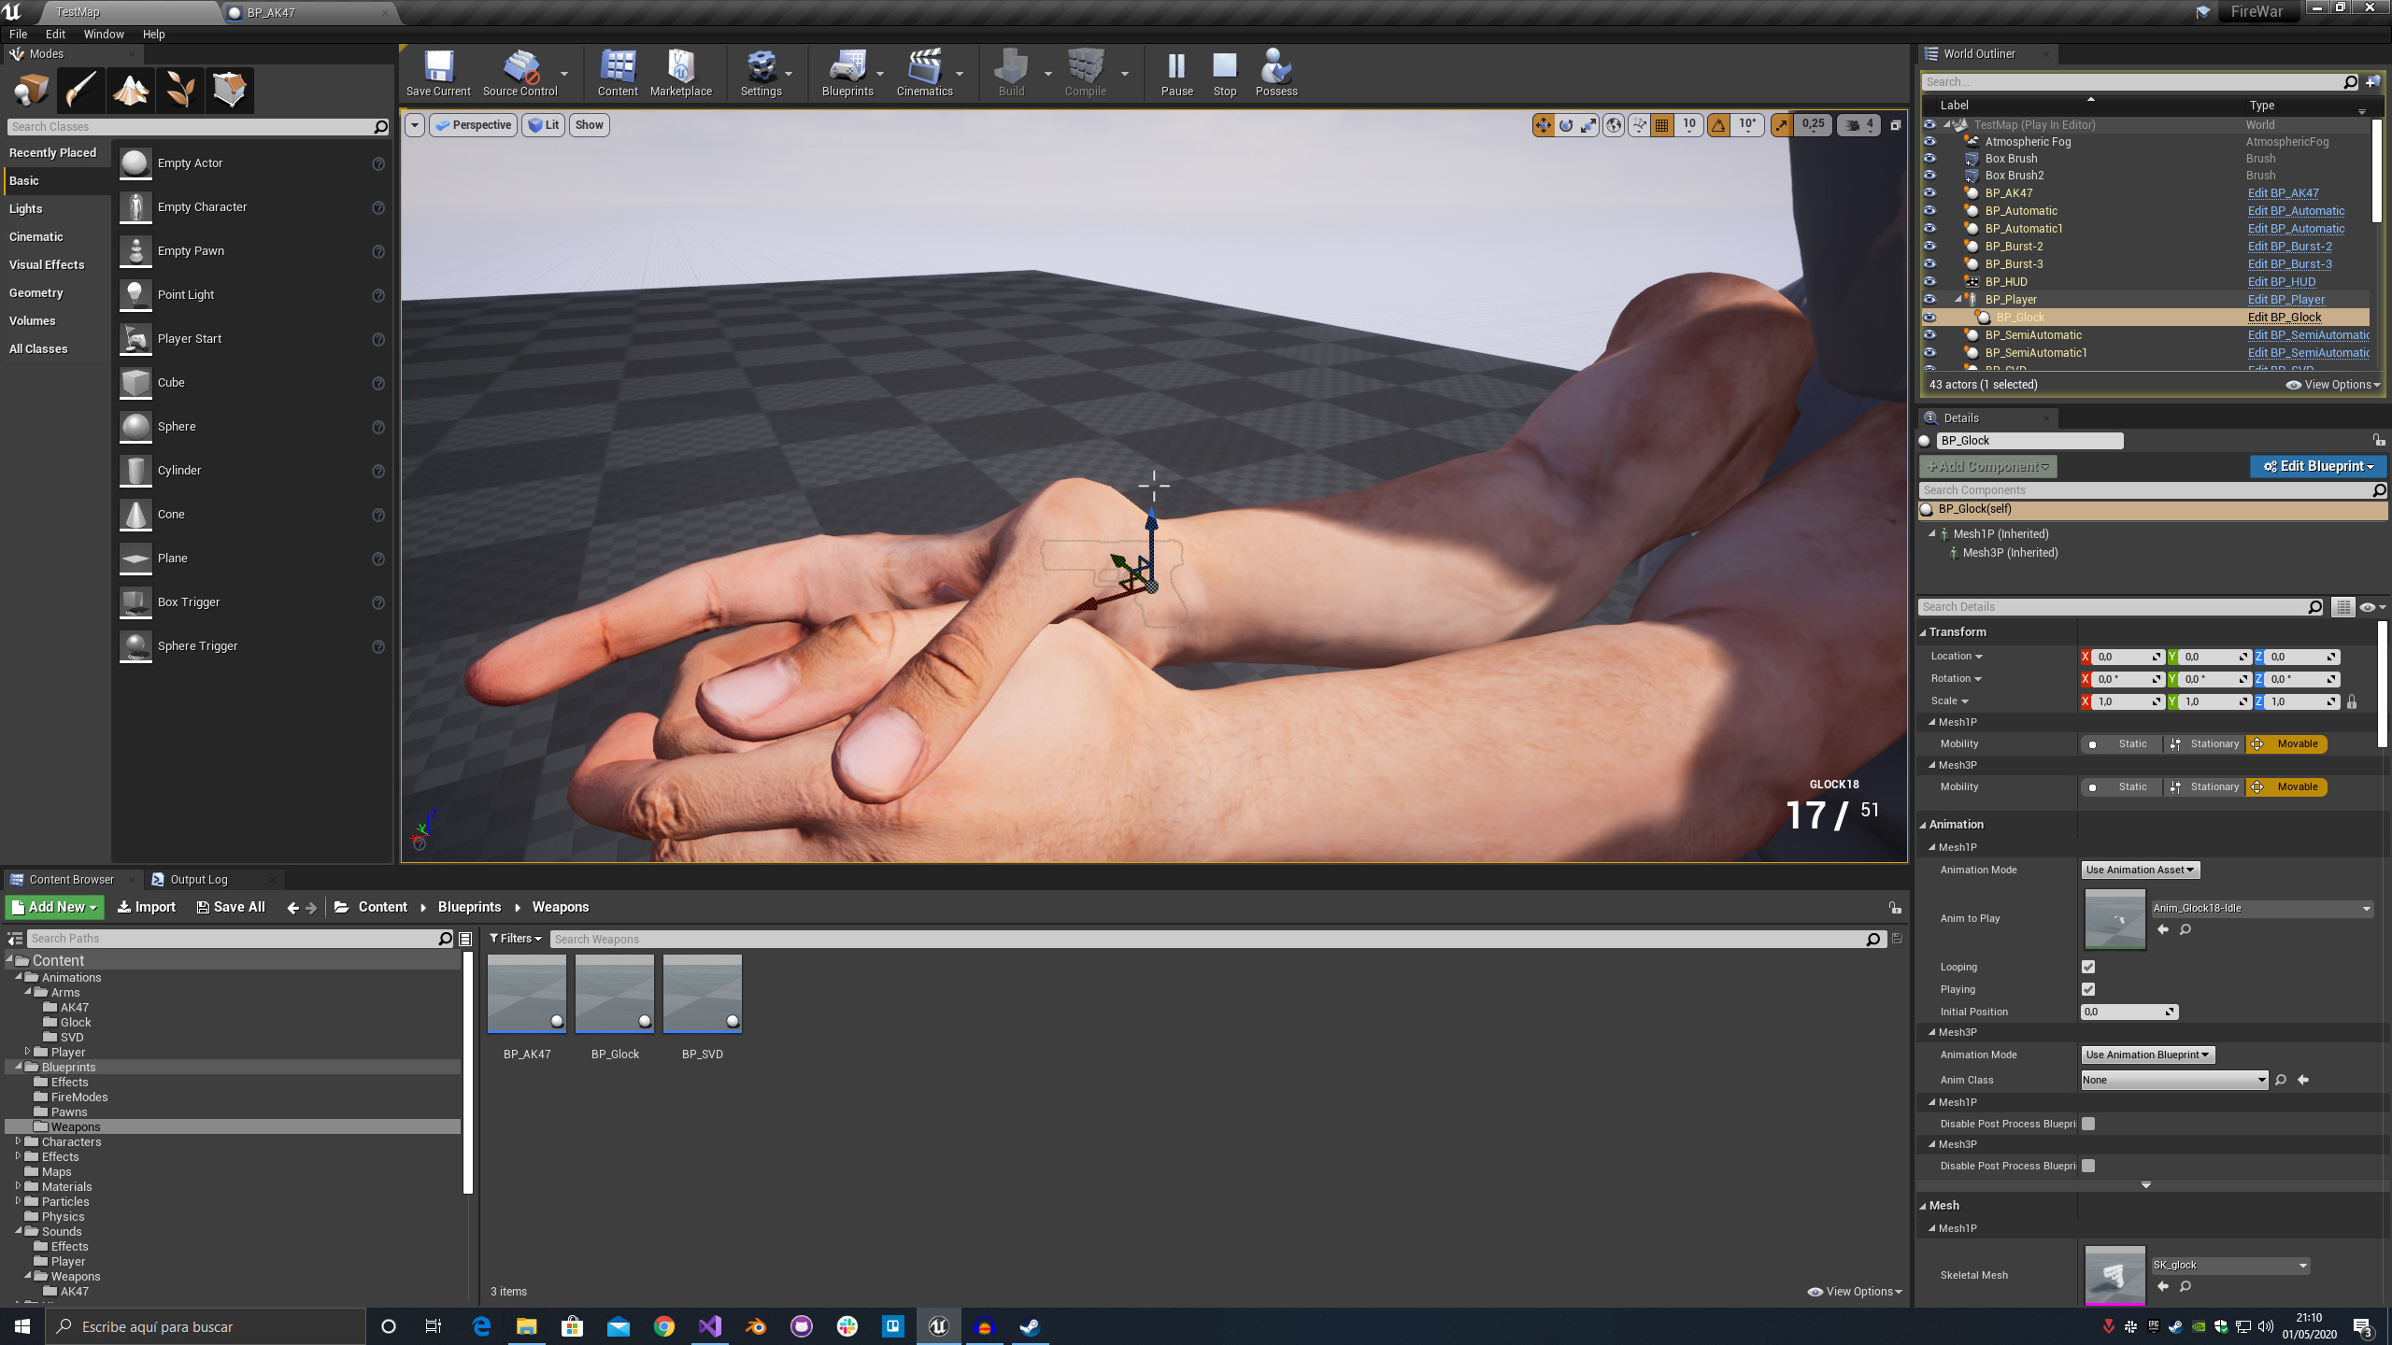Screen dimensions: 2392x1345
Task: Click the Pause play-in-editor button
Action: pos(1176,73)
